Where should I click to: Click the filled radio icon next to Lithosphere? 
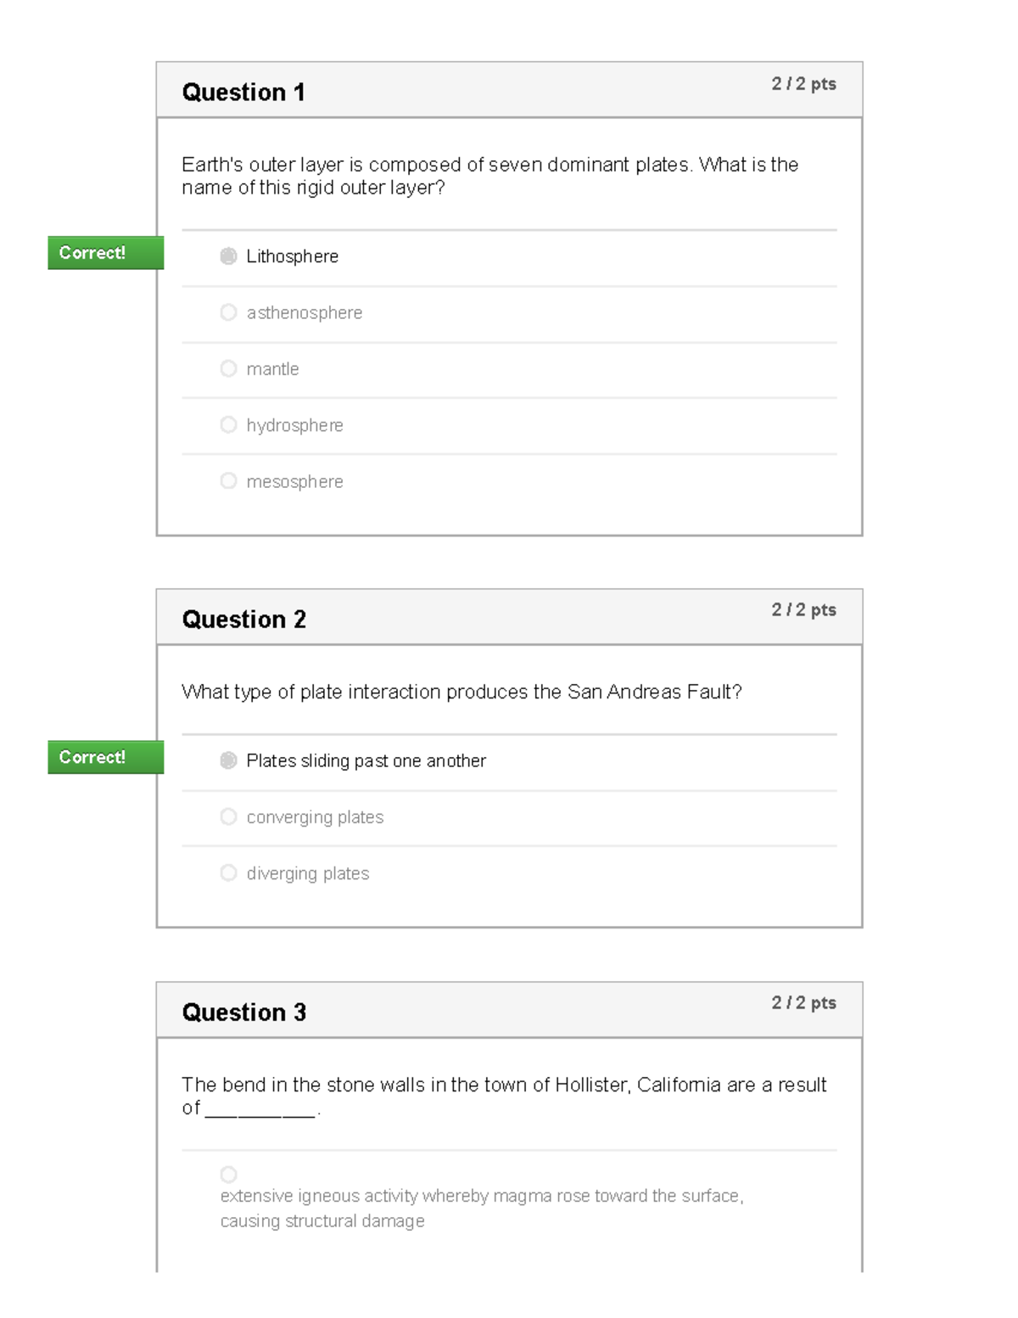(227, 255)
